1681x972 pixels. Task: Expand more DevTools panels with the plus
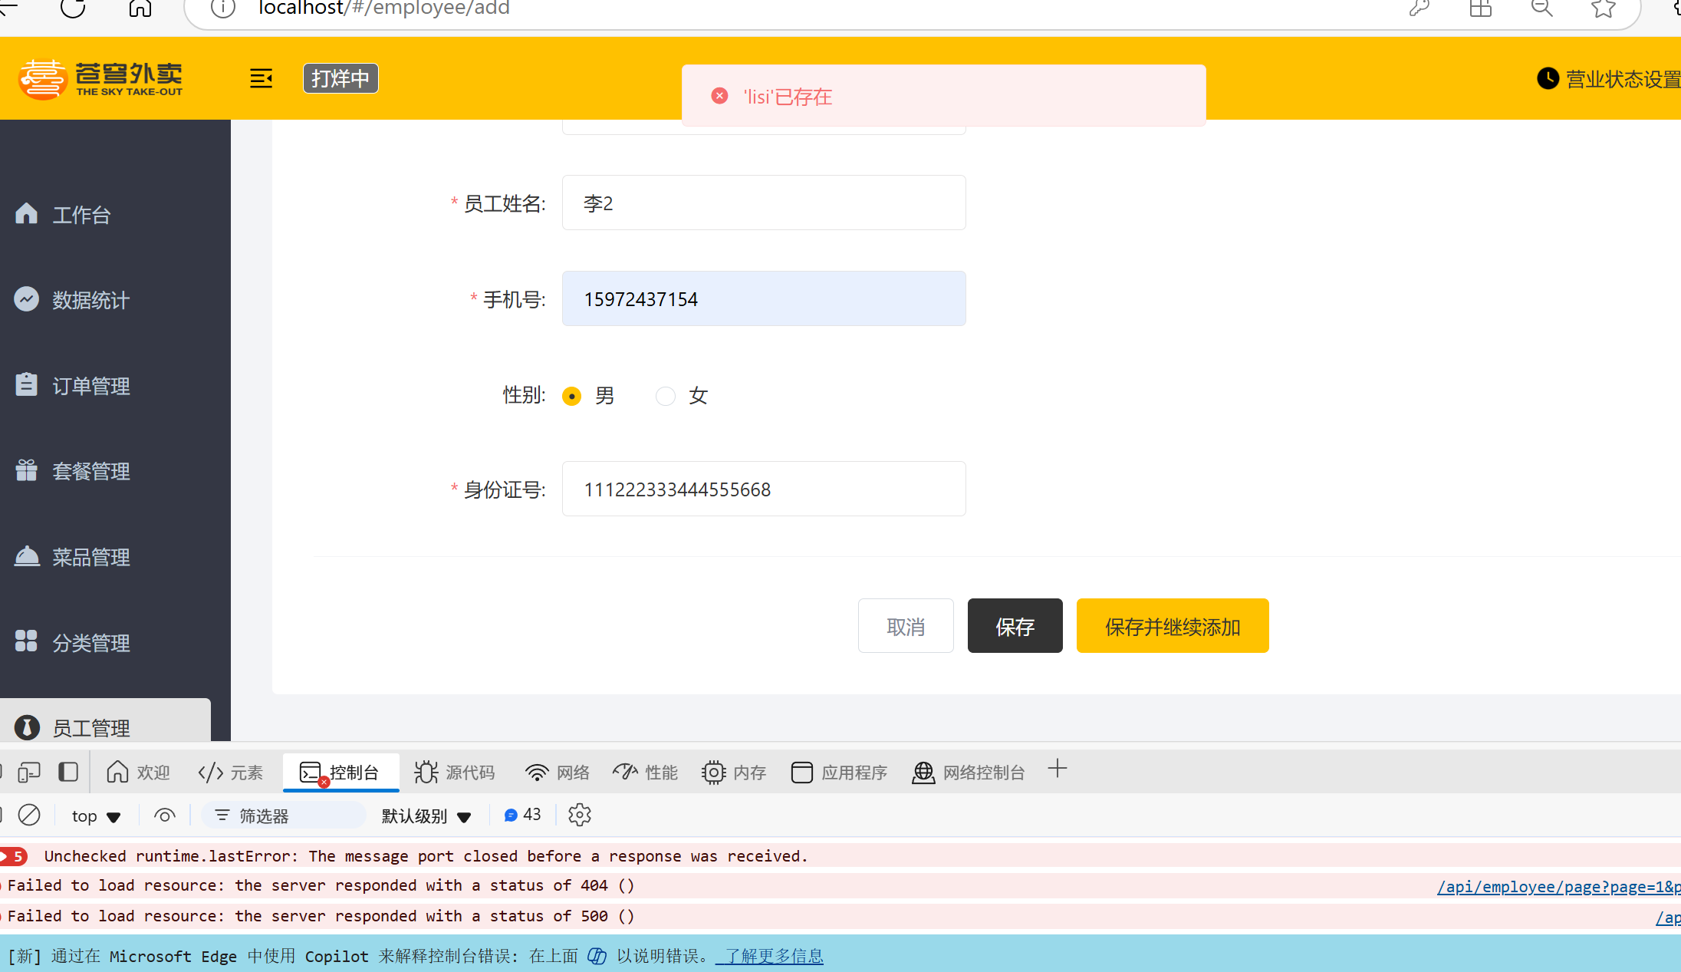point(1058,769)
